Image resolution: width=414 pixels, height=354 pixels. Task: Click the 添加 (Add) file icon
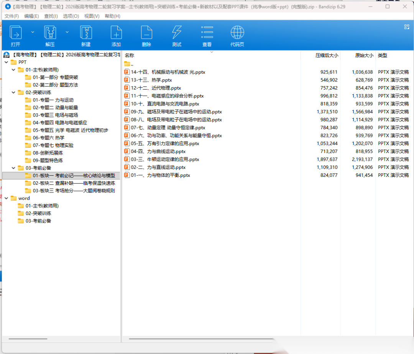[116, 33]
